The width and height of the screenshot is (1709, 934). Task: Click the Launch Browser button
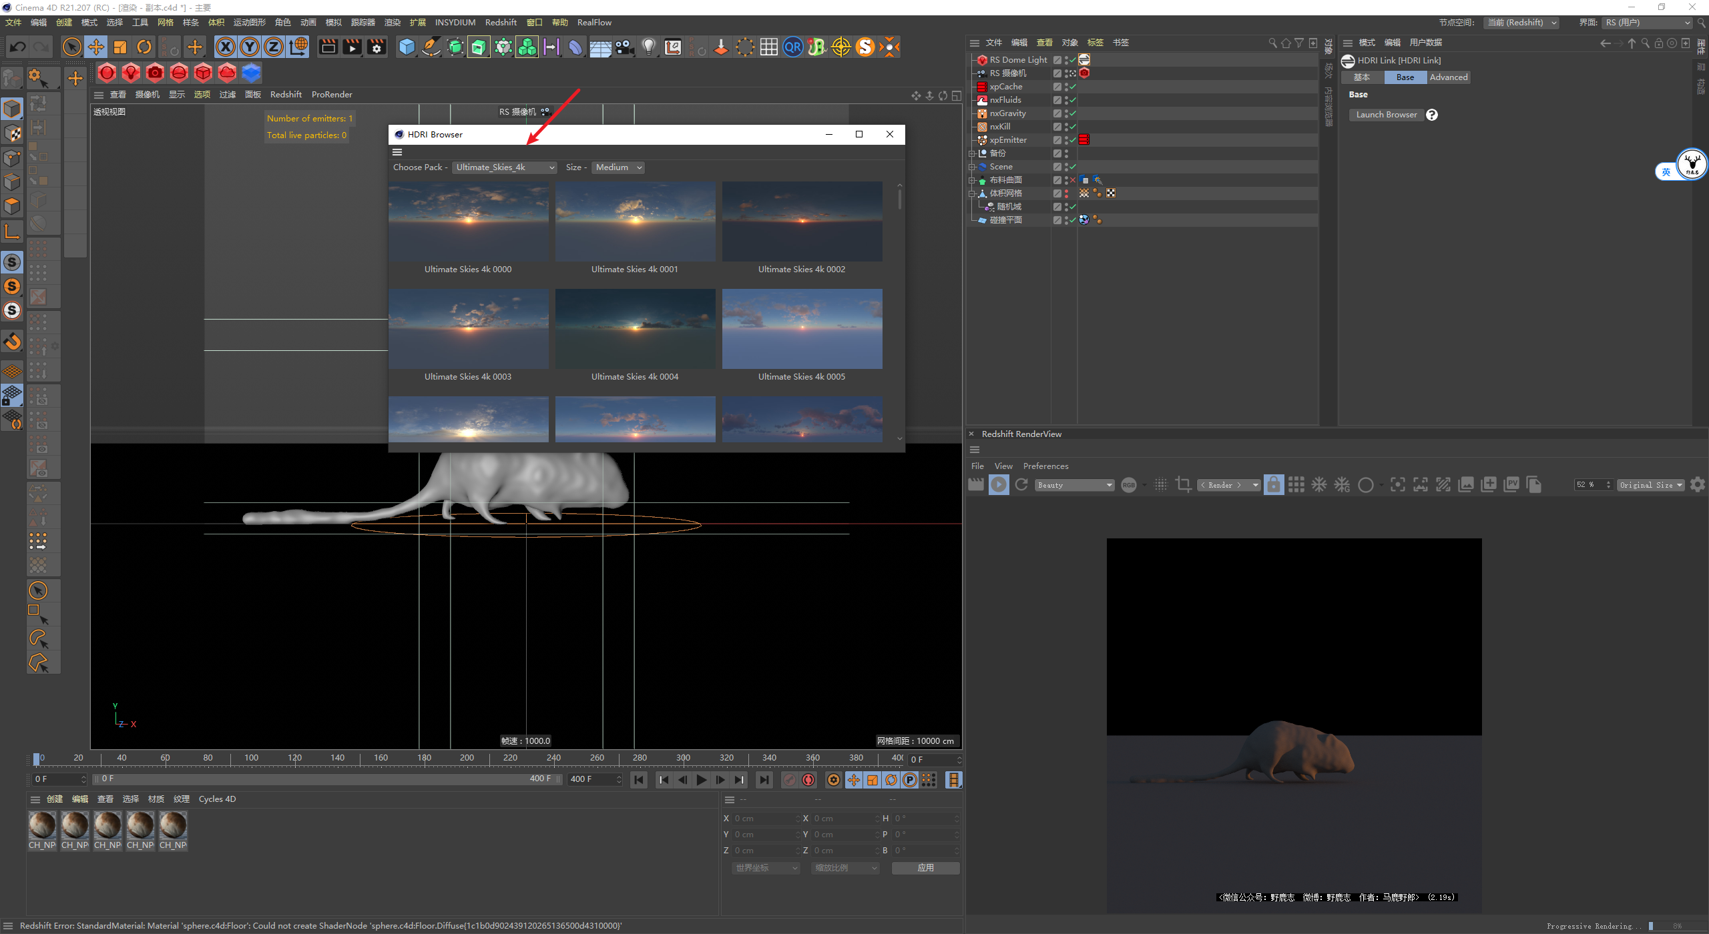pos(1386,115)
